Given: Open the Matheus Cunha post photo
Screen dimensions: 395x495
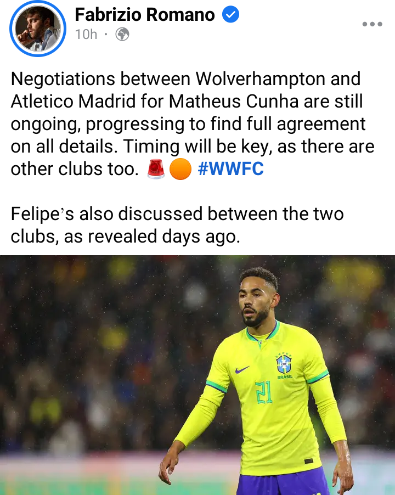Looking at the screenshot, I should coord(198,375).
